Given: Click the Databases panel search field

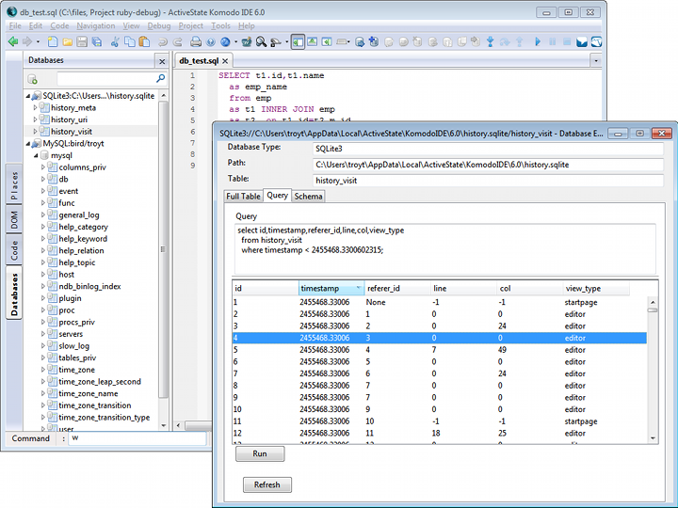Looking at the screenshot, I should [x=105, y=79].
